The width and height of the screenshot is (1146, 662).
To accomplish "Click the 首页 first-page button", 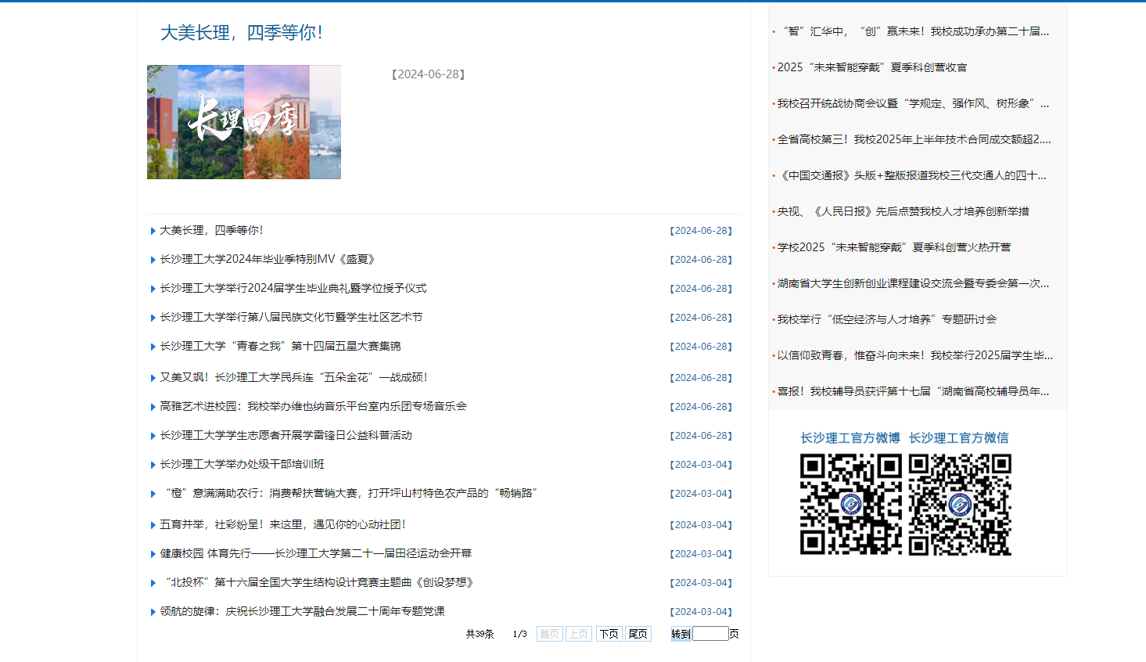I will (549, 634).
